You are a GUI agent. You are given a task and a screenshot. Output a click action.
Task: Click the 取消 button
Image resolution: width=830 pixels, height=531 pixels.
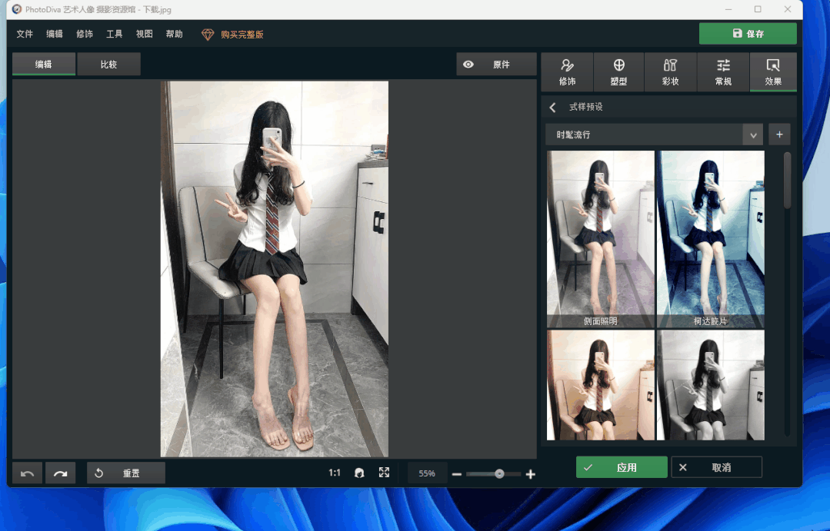pyautogui.click(x=716, y=467)
